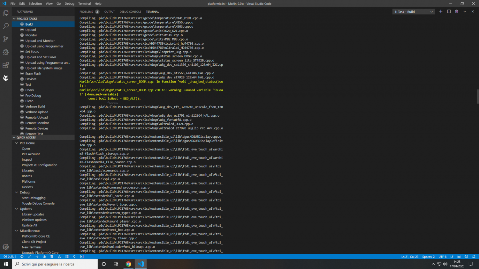
Task: Open the Extensions view in activity bar
Action: click(6, 65)
